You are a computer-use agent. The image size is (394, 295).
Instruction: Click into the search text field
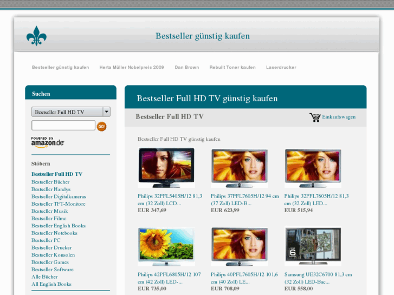[x=63, y=125]
